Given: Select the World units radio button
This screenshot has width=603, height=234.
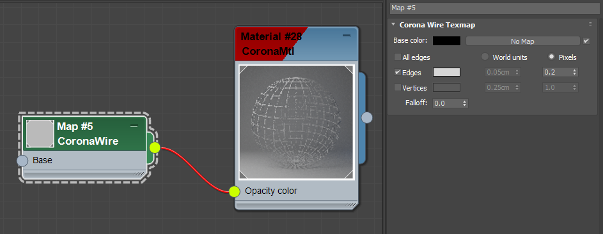Looking at the screenshot, I should [x=485, y=57].
